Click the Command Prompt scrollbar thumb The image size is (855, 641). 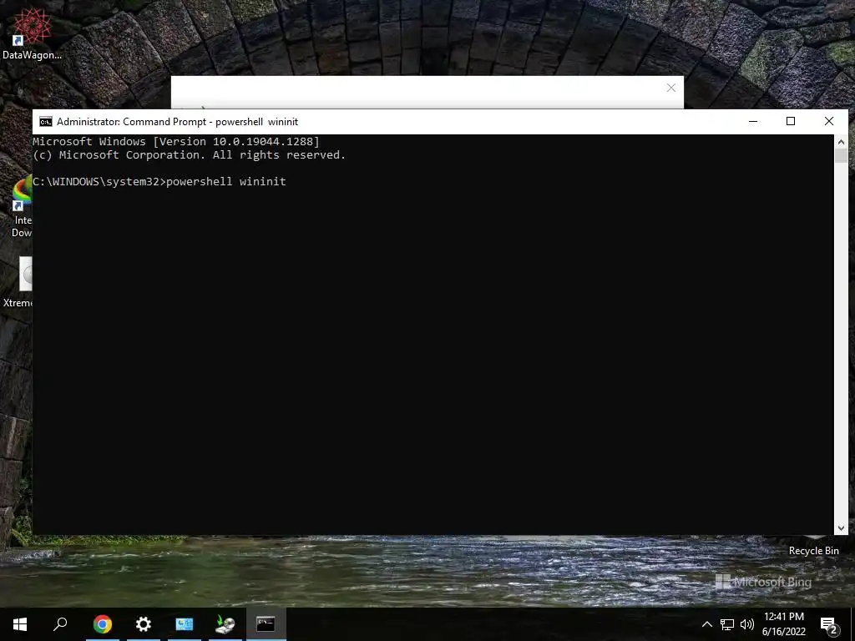pyautogui.click(x=841, y=155)
